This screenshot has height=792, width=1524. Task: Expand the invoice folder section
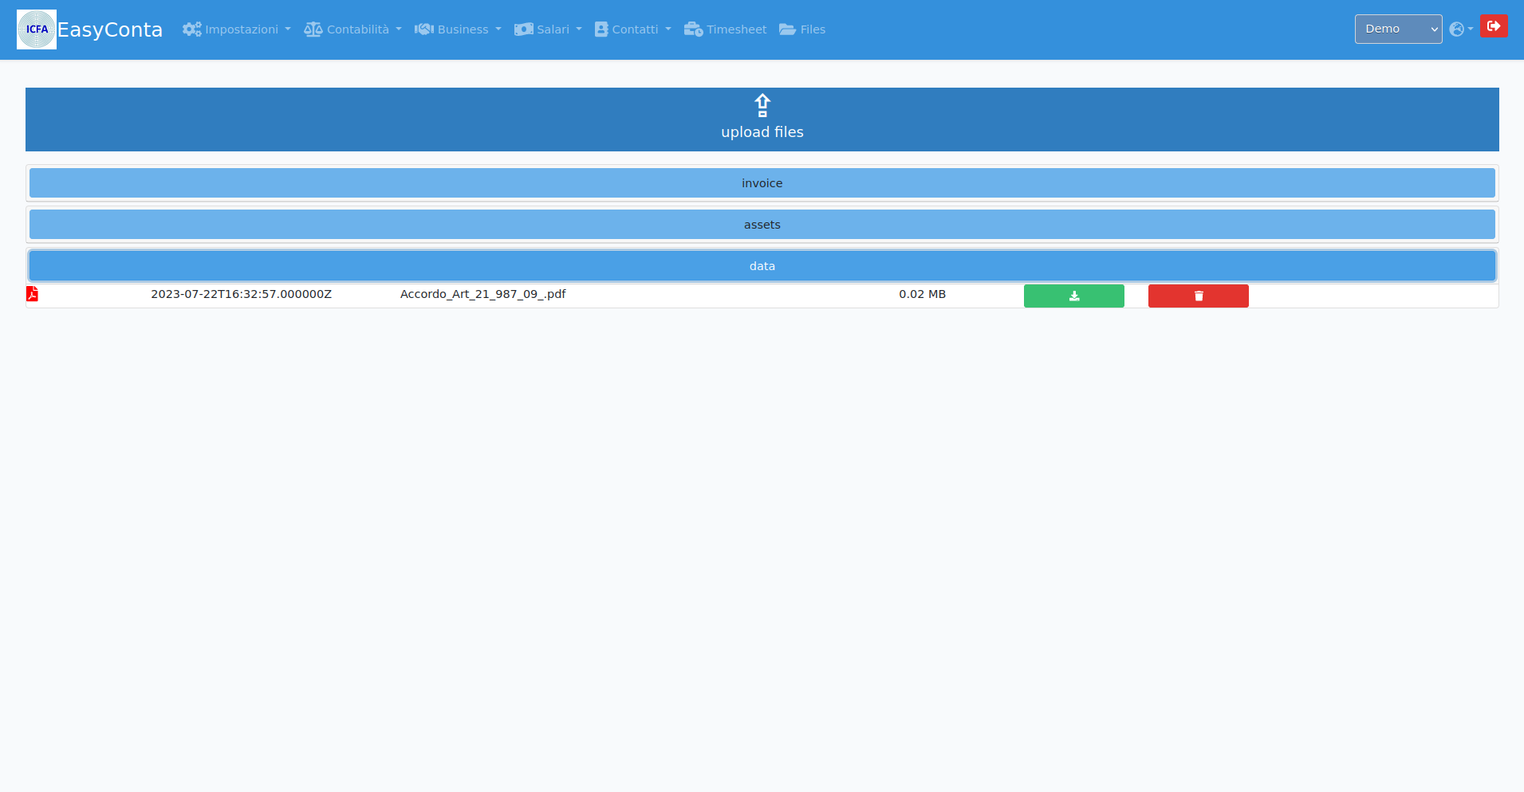[x=762, y=183]
